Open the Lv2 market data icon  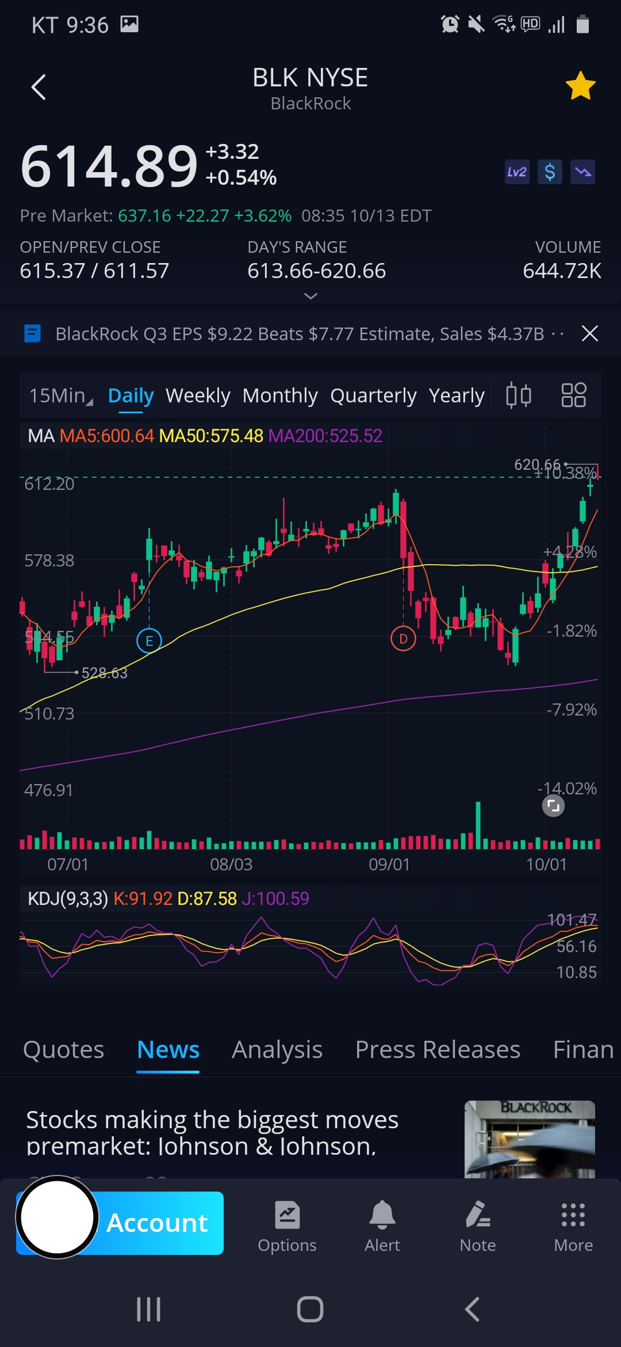(516, 172)
